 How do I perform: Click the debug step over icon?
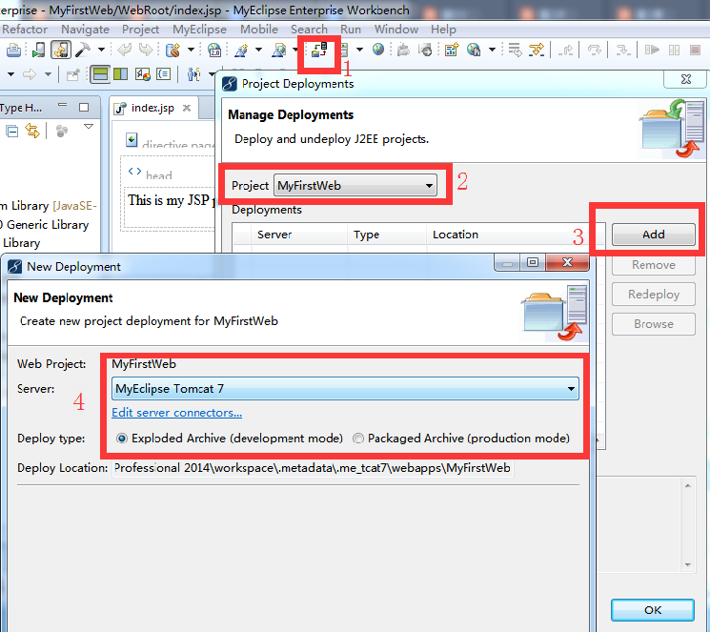[x=594, y=50]
